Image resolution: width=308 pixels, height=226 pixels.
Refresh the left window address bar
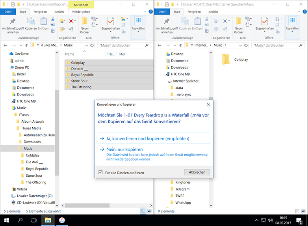(92, 45)
